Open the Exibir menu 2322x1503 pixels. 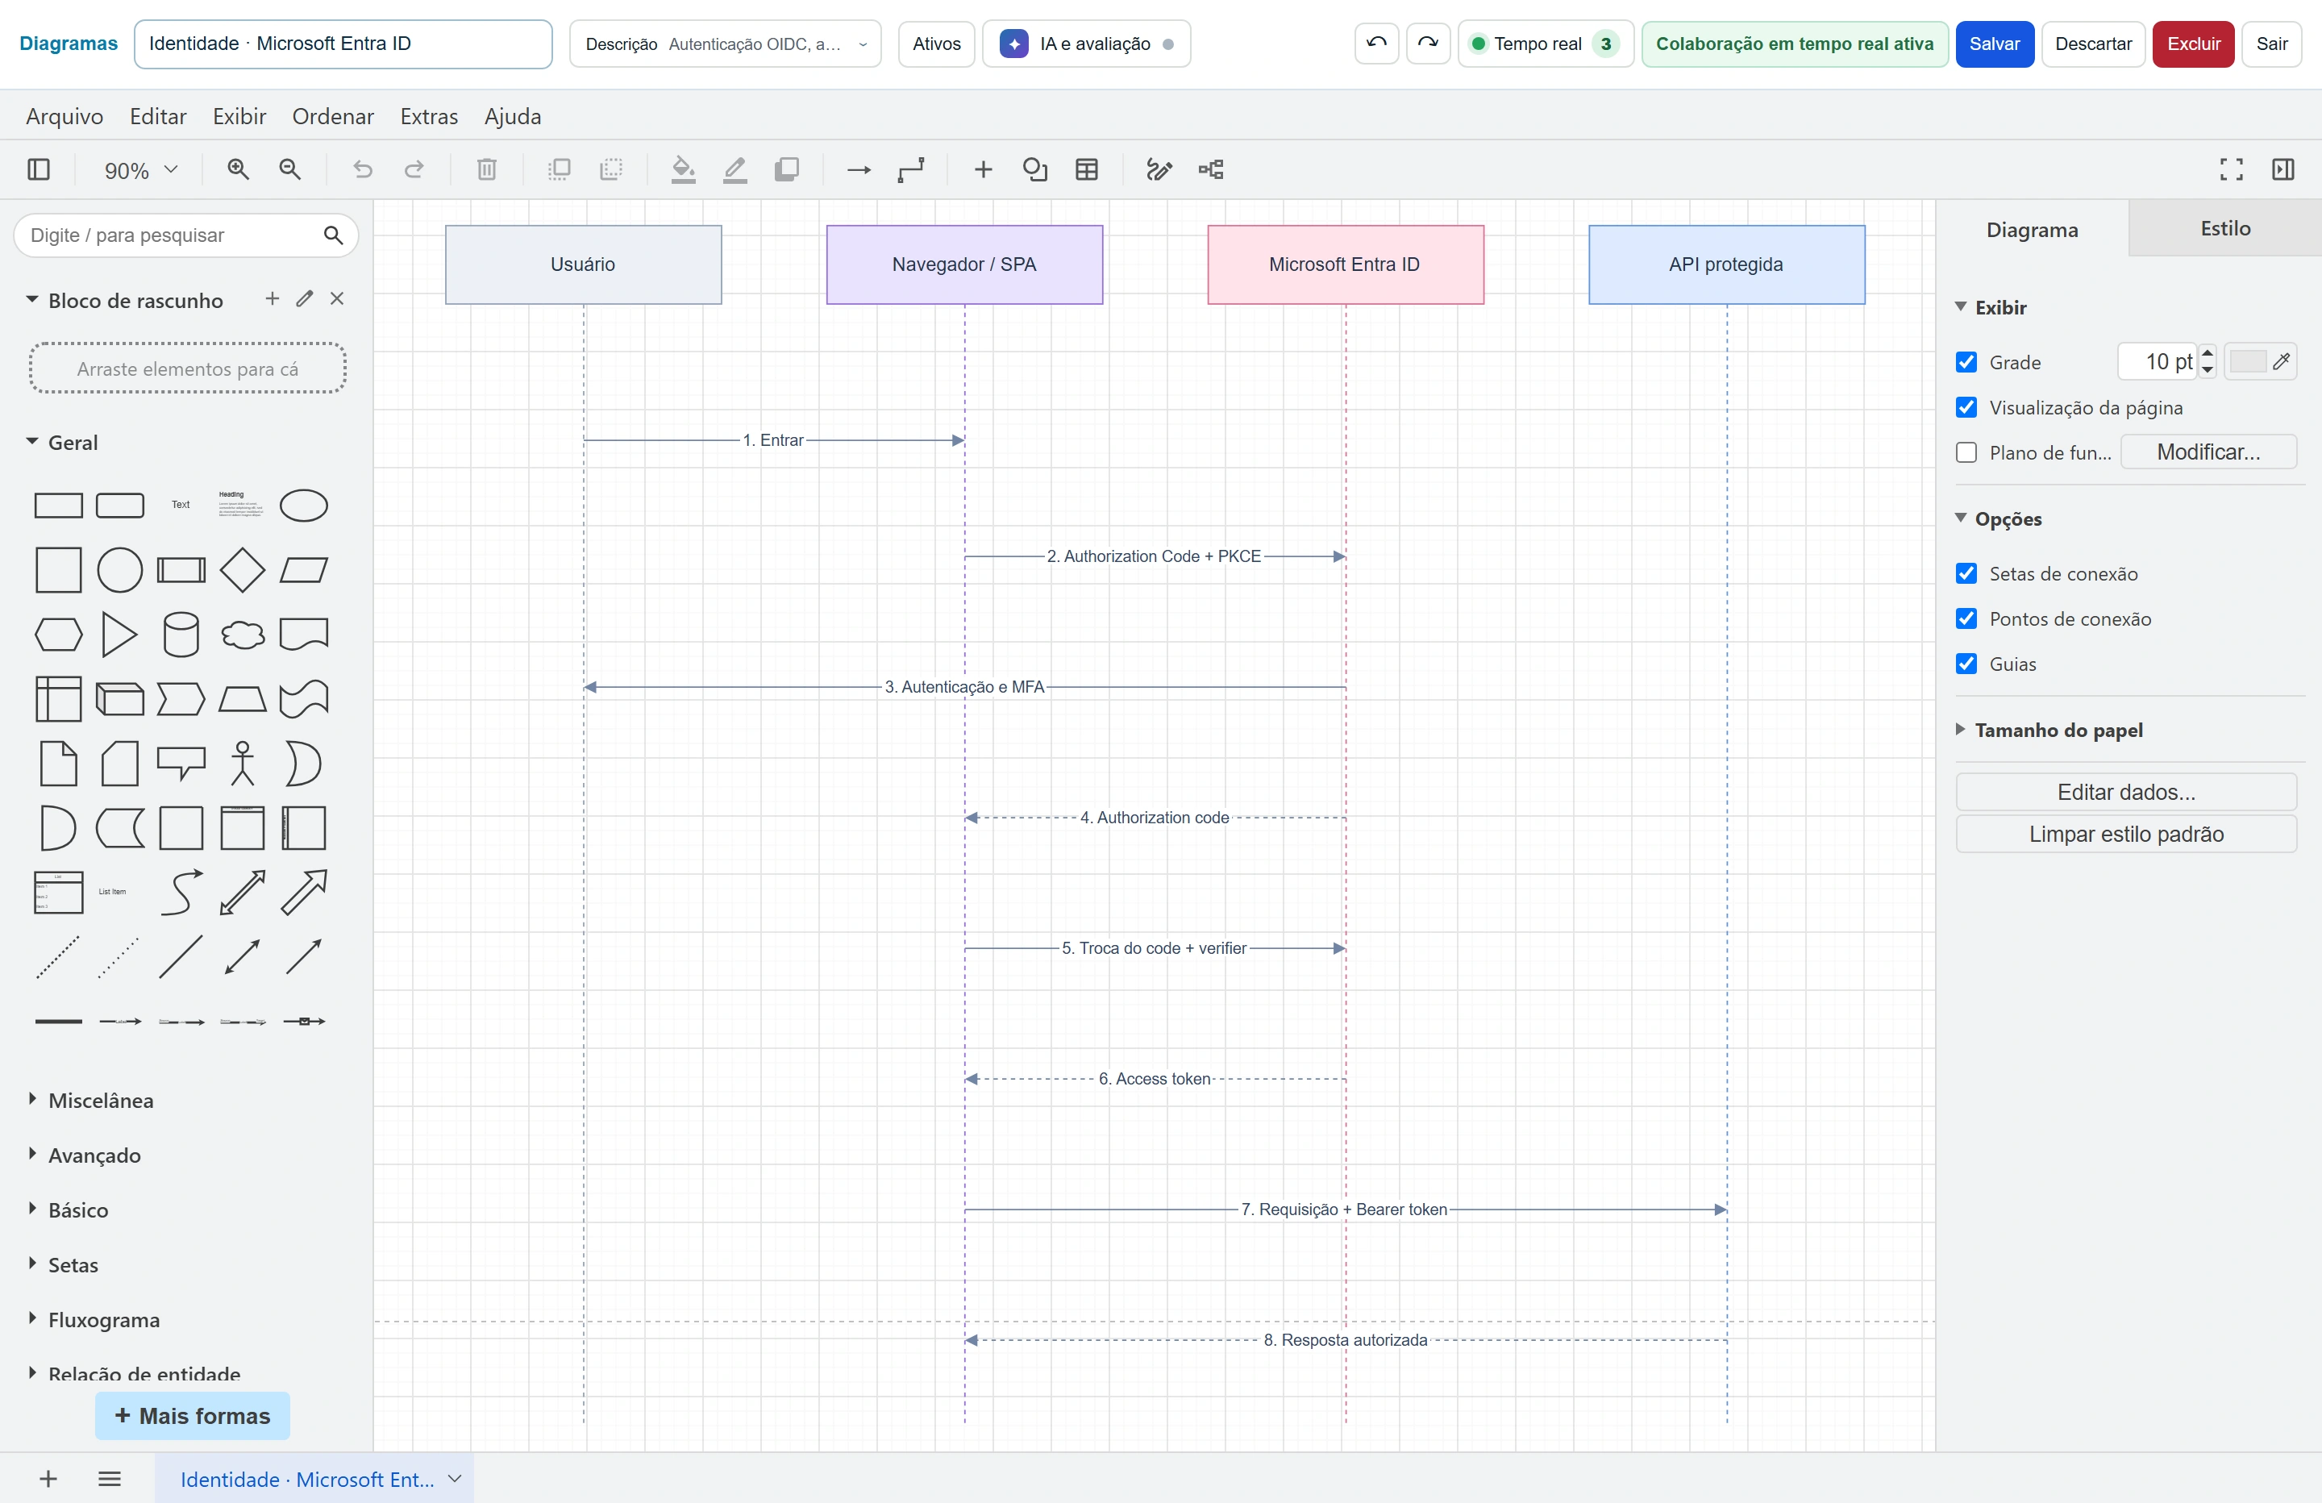239,116
